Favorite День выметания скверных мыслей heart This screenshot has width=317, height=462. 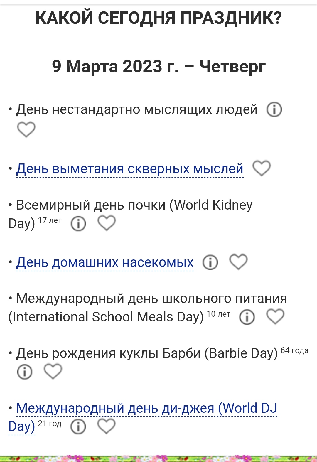tap(262, 168)
